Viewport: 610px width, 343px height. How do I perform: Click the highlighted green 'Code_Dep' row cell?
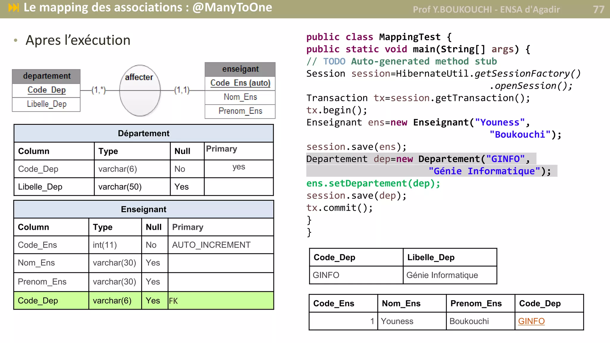51,301
